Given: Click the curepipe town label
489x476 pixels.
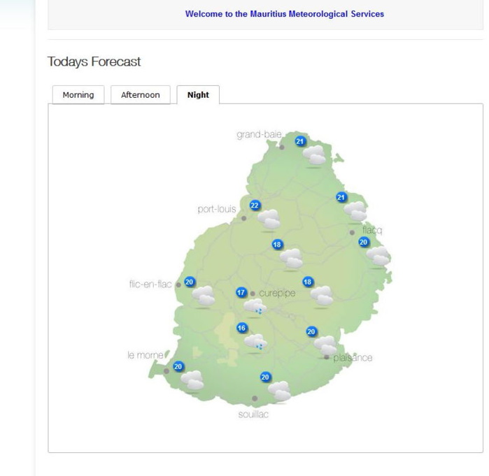Looking at the screenshot, I should click(277, 293).
